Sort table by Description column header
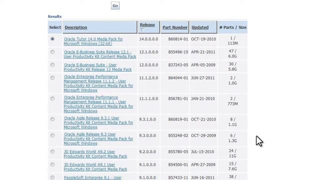 [75, 27]
